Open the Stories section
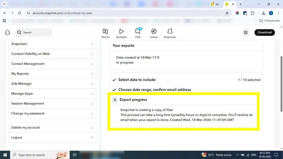Image resolution: width=283 pixels, height=159 pixels. [105, 32]
